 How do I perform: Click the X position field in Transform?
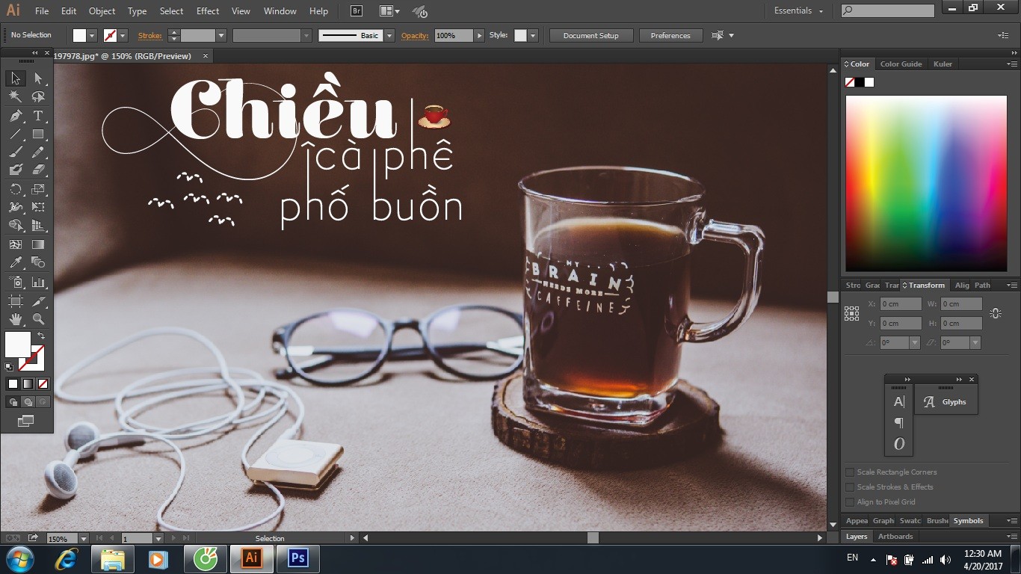pyautogui.click(x=901, y=304)
